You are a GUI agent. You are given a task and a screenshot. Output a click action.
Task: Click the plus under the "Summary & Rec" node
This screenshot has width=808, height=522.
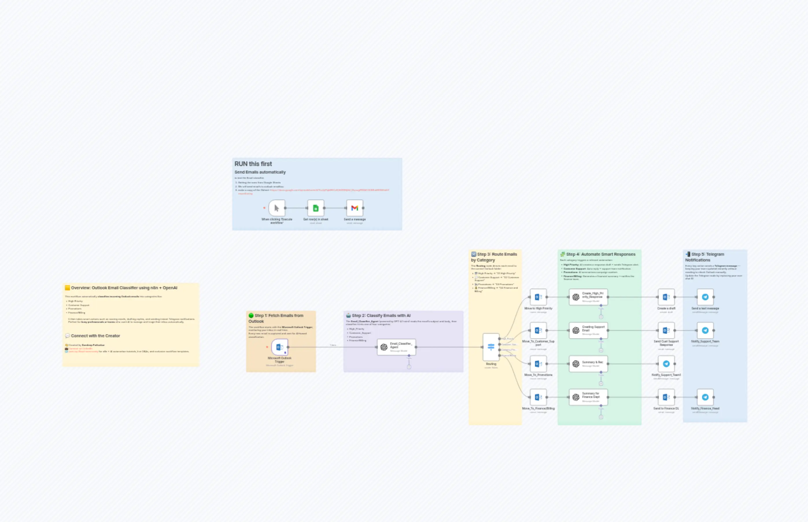[x=601, y=384]
